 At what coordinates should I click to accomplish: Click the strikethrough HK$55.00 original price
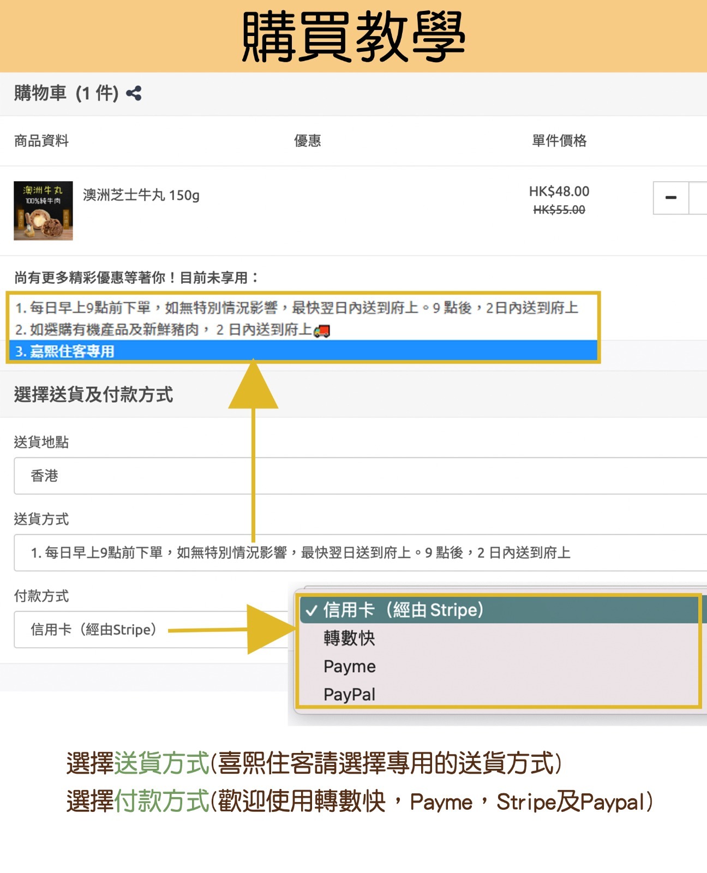[559, 210]
